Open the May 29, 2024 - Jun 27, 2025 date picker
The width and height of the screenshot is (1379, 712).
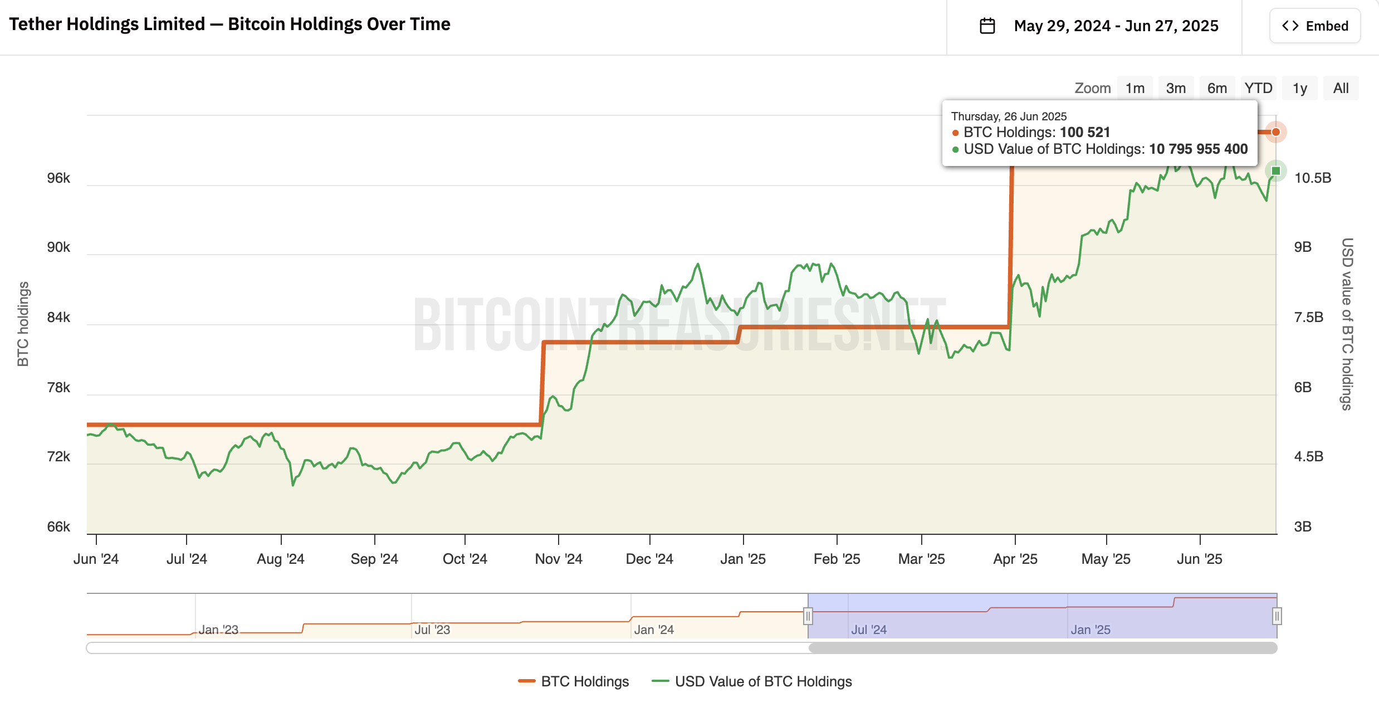[1116, 26]
